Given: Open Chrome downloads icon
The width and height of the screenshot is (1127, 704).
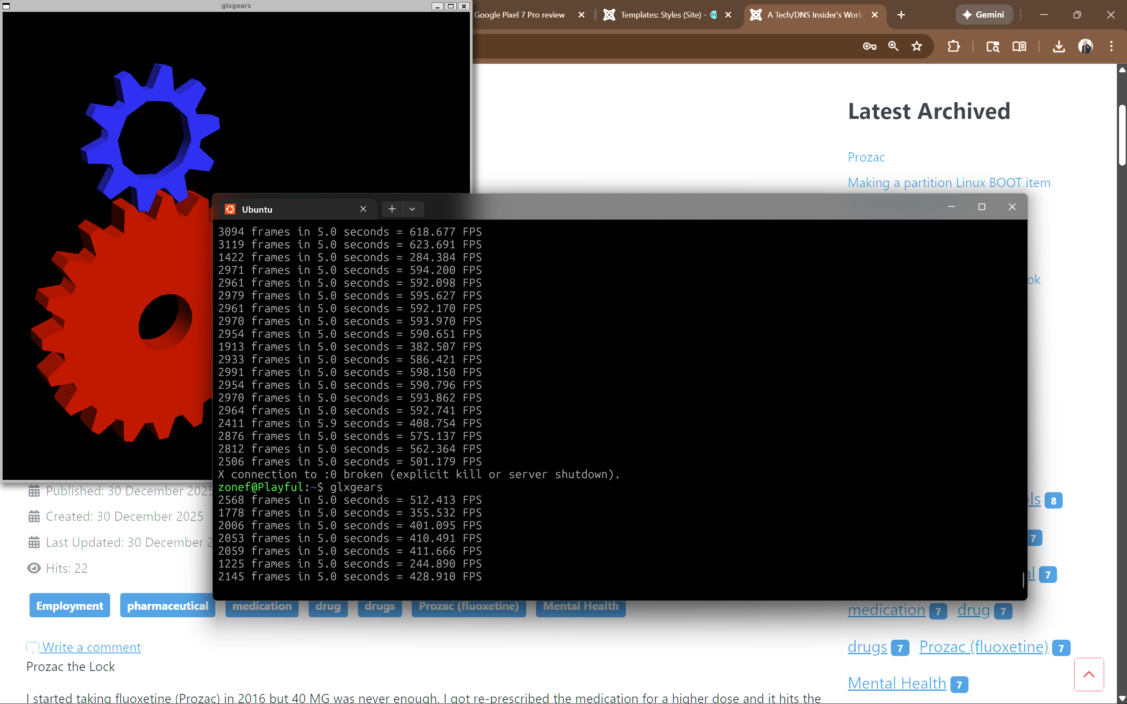Looking at the screenshot, I should click(1059, 46).
